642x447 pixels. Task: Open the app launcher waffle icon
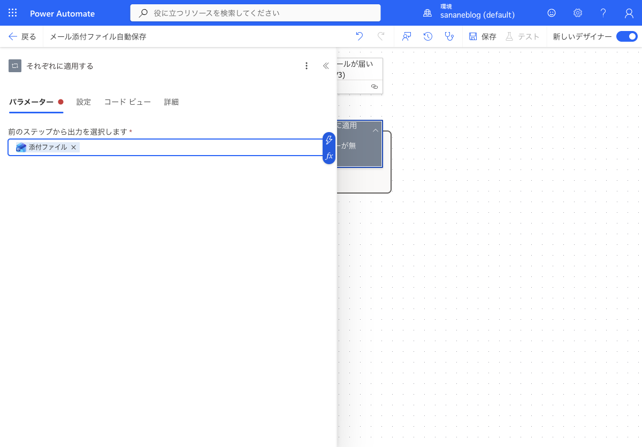point(13,13)
